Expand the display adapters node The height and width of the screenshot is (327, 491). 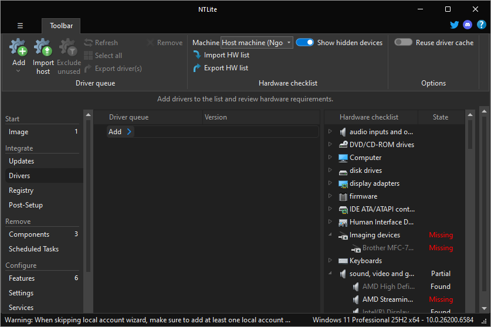[330, 183]
